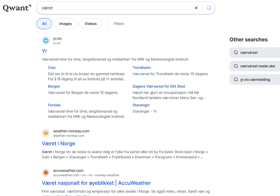The width and height of the screenshot is (280, 196).
Task: Click search icon beside 'værvarsel neste uke'
Action: 236,66
